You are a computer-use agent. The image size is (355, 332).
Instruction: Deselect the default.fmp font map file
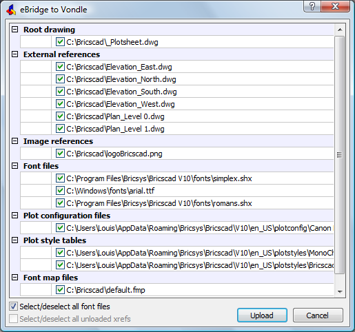click(x=60, y=290)
